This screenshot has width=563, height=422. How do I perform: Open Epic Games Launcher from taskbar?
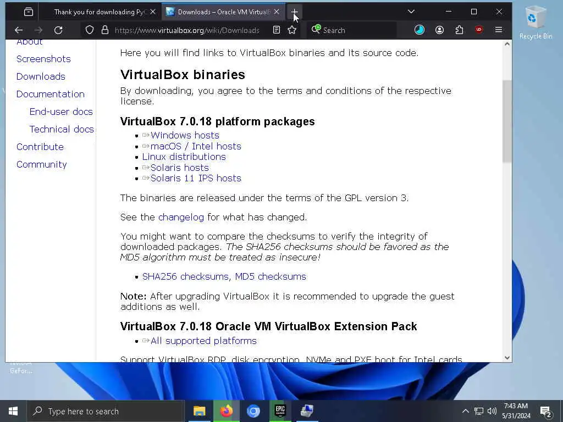280,411
